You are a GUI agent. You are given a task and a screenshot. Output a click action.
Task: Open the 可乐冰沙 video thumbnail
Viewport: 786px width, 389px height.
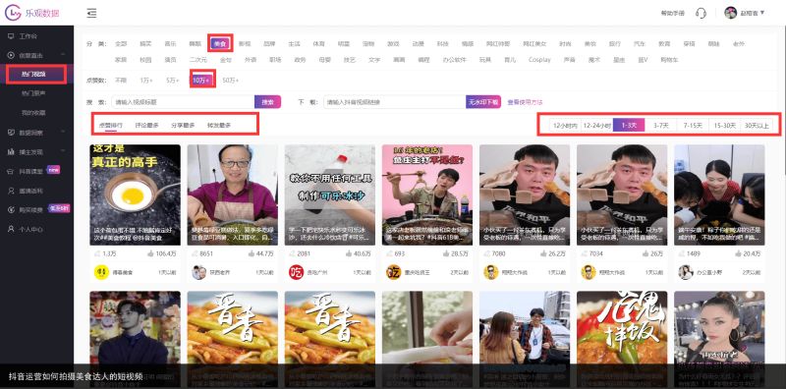pos(330,195)
